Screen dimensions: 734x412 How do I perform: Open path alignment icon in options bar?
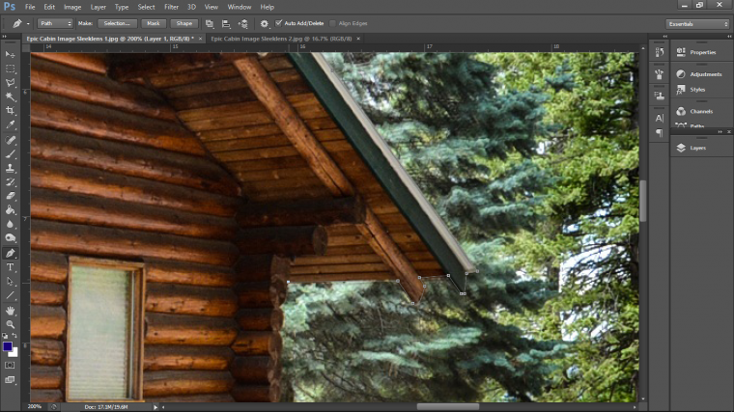(x=226, y=23)
